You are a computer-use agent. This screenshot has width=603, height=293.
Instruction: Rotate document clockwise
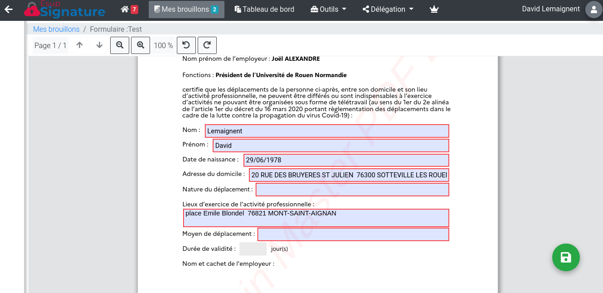pyautogui.click(x=207, y=45)
